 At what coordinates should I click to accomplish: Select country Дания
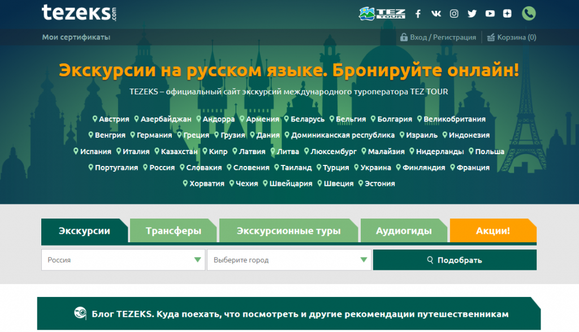pos(268,135)
